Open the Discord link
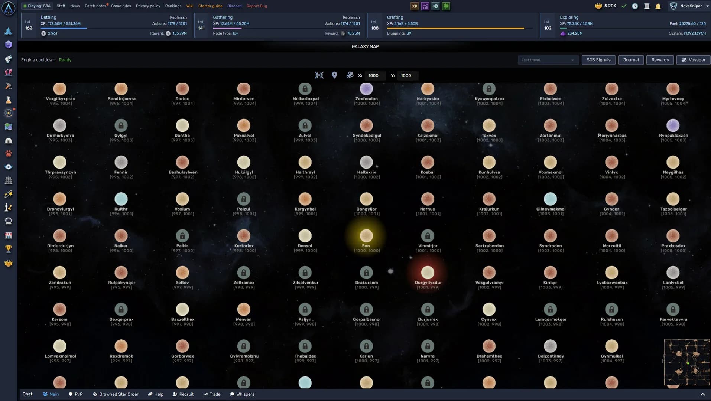Viewport: 711px width, 401px height. pyautogui.click(x=234, y=6)
